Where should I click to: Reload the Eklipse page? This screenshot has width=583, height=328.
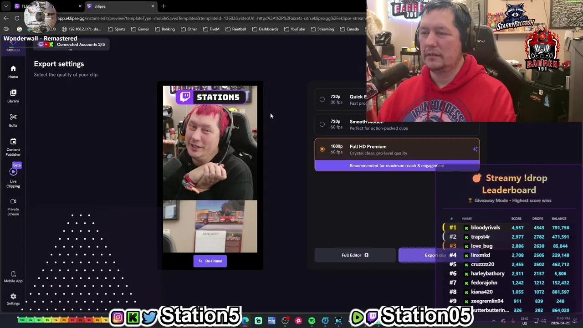(17, 18)
